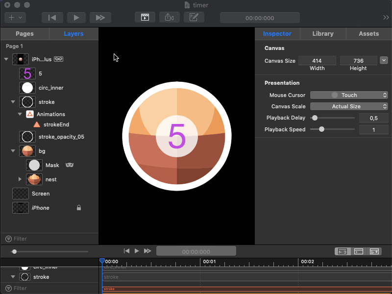Click the top toolbar timecode field
Image resolution: width=392 pixels, height=294 pixels.
tap(260, 18)
